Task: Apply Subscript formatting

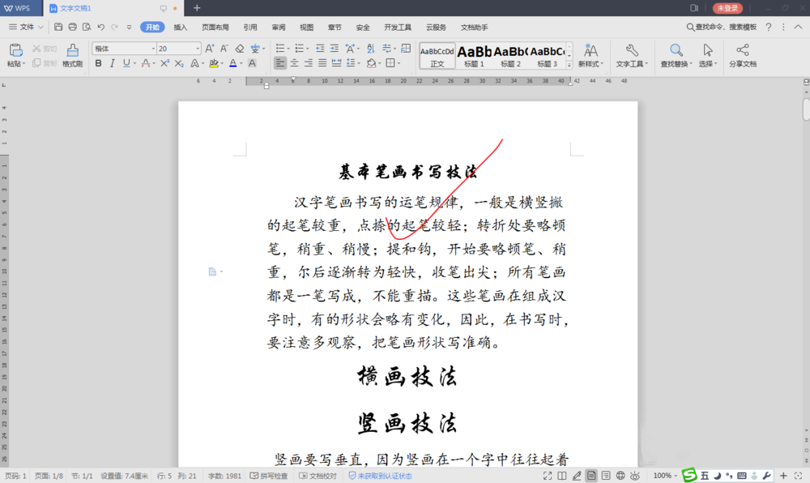Action: coord(179,63)
